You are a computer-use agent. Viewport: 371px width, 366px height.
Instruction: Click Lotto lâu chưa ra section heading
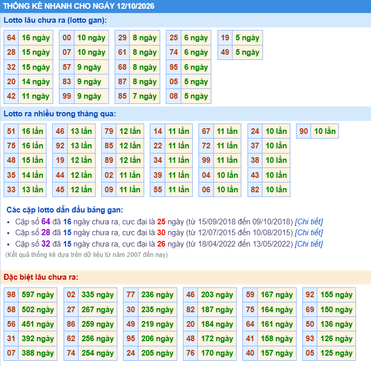click(x=55, y=20)
